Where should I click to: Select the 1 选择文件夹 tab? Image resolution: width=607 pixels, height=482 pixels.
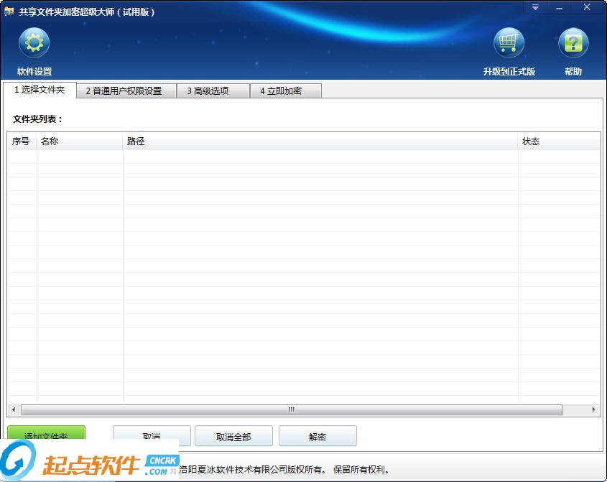(x=40, y=91)
